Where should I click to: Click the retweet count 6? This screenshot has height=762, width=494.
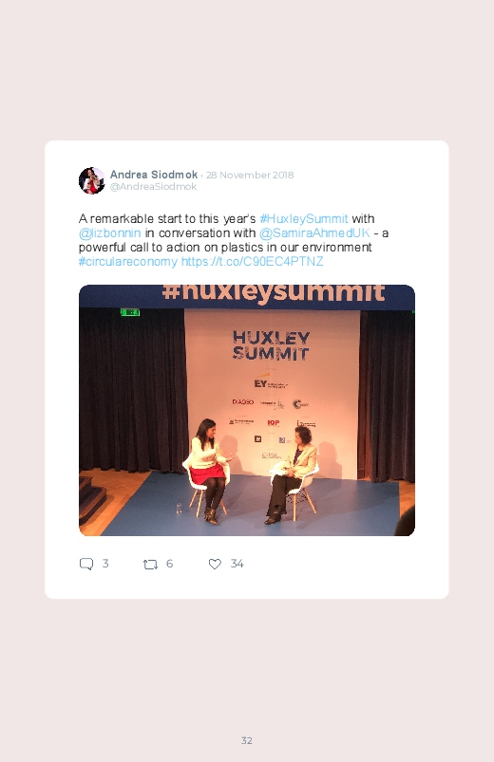coord(169,564)
